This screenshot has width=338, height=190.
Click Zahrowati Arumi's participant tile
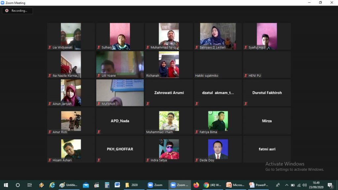click(169, 93)
